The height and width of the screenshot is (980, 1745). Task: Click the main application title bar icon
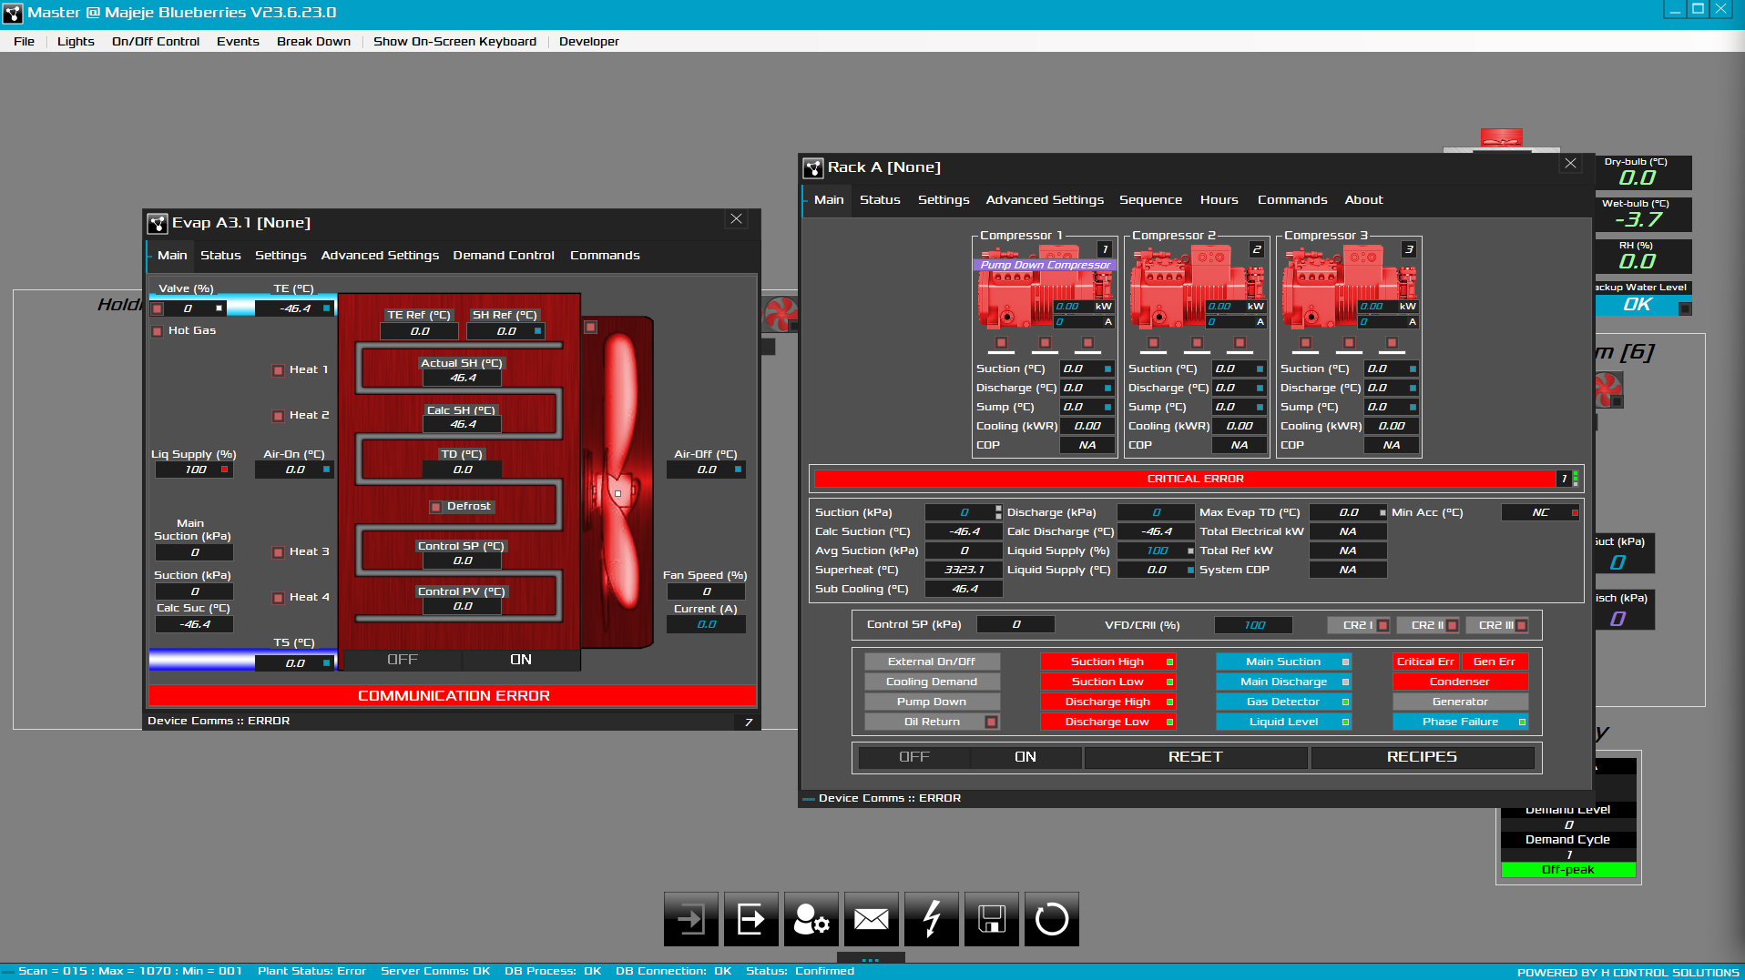pos(13,13)
